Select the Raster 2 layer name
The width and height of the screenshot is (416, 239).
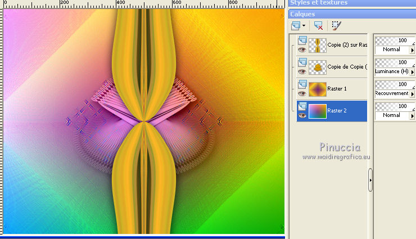tap(337, 111)
